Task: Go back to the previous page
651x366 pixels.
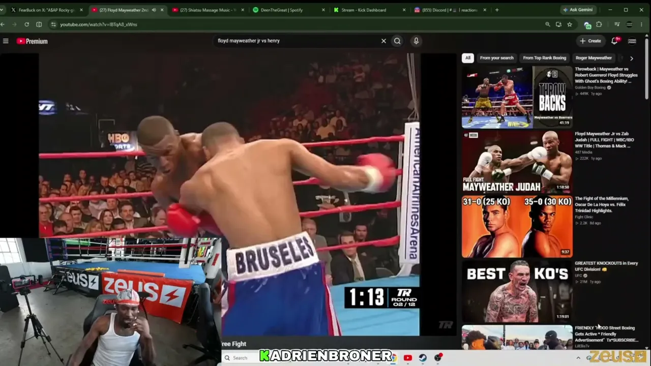Action: pos(3,24)
